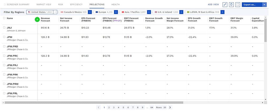Add U.K. & Ireland region with plus

click(x=181, y=12)
